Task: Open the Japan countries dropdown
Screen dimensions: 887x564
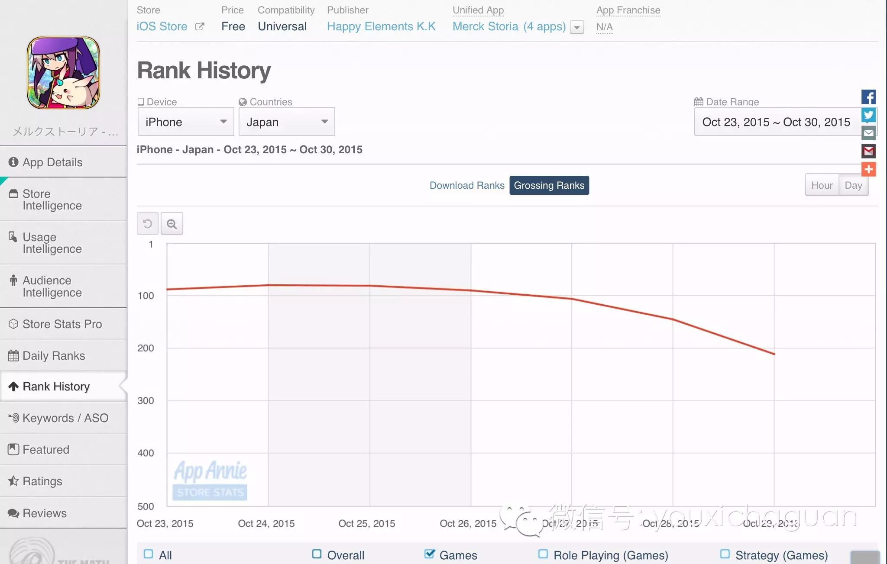Action: click(x=287, y=122)
